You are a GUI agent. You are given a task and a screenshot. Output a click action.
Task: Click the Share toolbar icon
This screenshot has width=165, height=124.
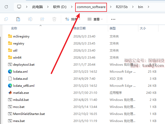pos(42,19)
